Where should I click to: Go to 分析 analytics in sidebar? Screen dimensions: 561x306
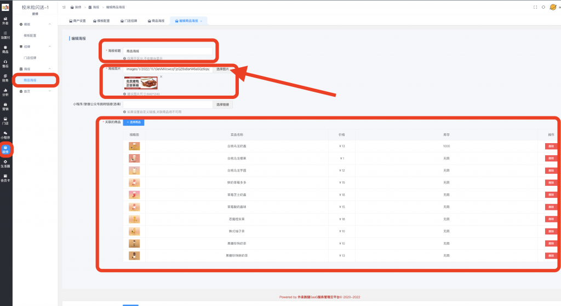[5, 92]
